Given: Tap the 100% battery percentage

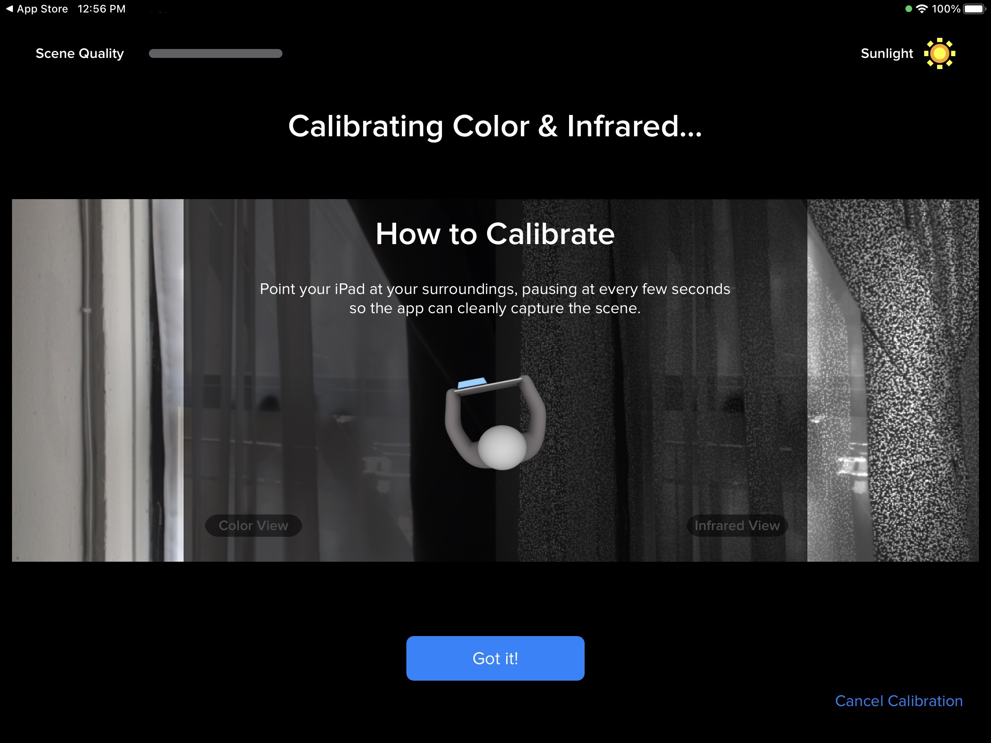Looking at the screenshot, I should pos(946,9).
